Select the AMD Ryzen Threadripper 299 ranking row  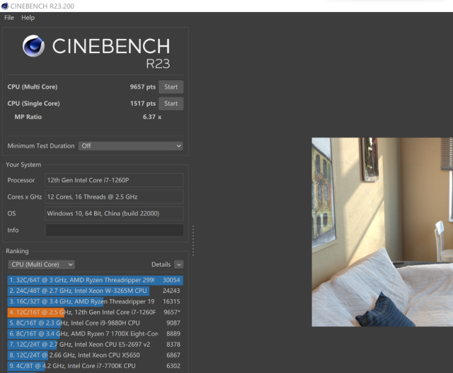[96, 280]
